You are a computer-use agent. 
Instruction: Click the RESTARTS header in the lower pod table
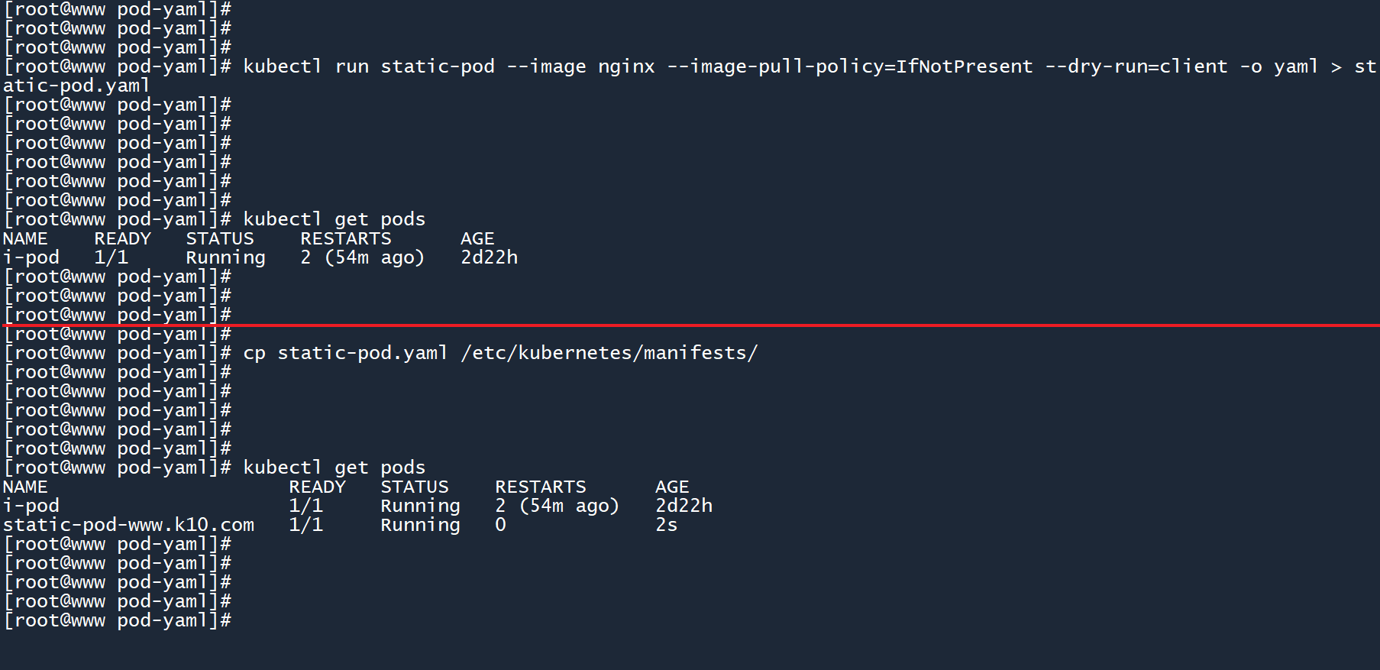(540, 487)
